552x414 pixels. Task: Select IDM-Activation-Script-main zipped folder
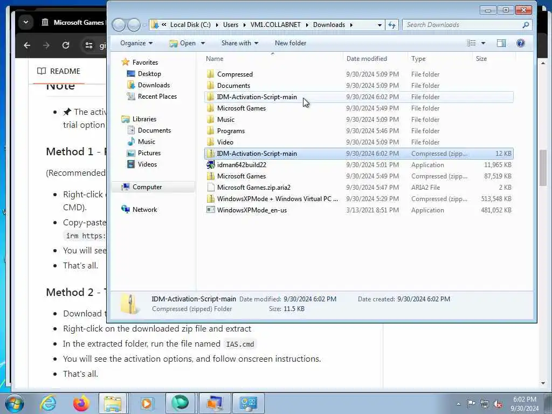pos(358,154)
